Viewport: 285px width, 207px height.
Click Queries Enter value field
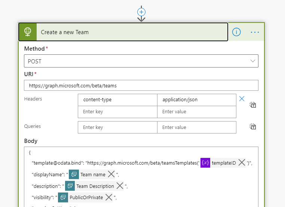click(197, 127)
